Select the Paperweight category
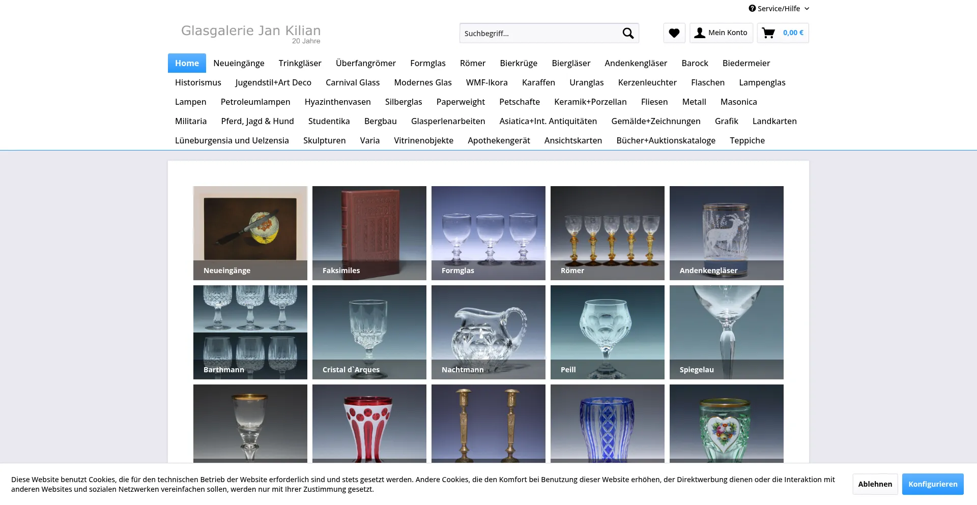 point(461,102)
